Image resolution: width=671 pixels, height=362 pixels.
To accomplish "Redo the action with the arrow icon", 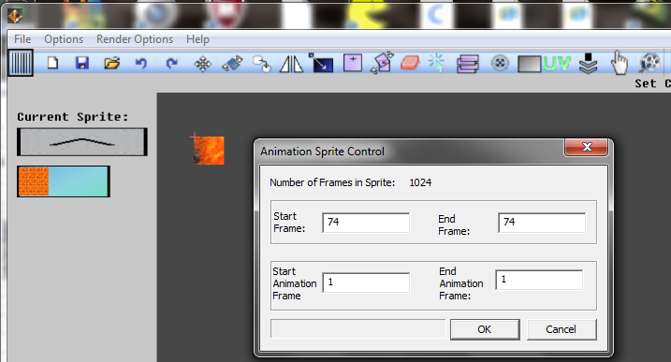I will coord(171,64).
